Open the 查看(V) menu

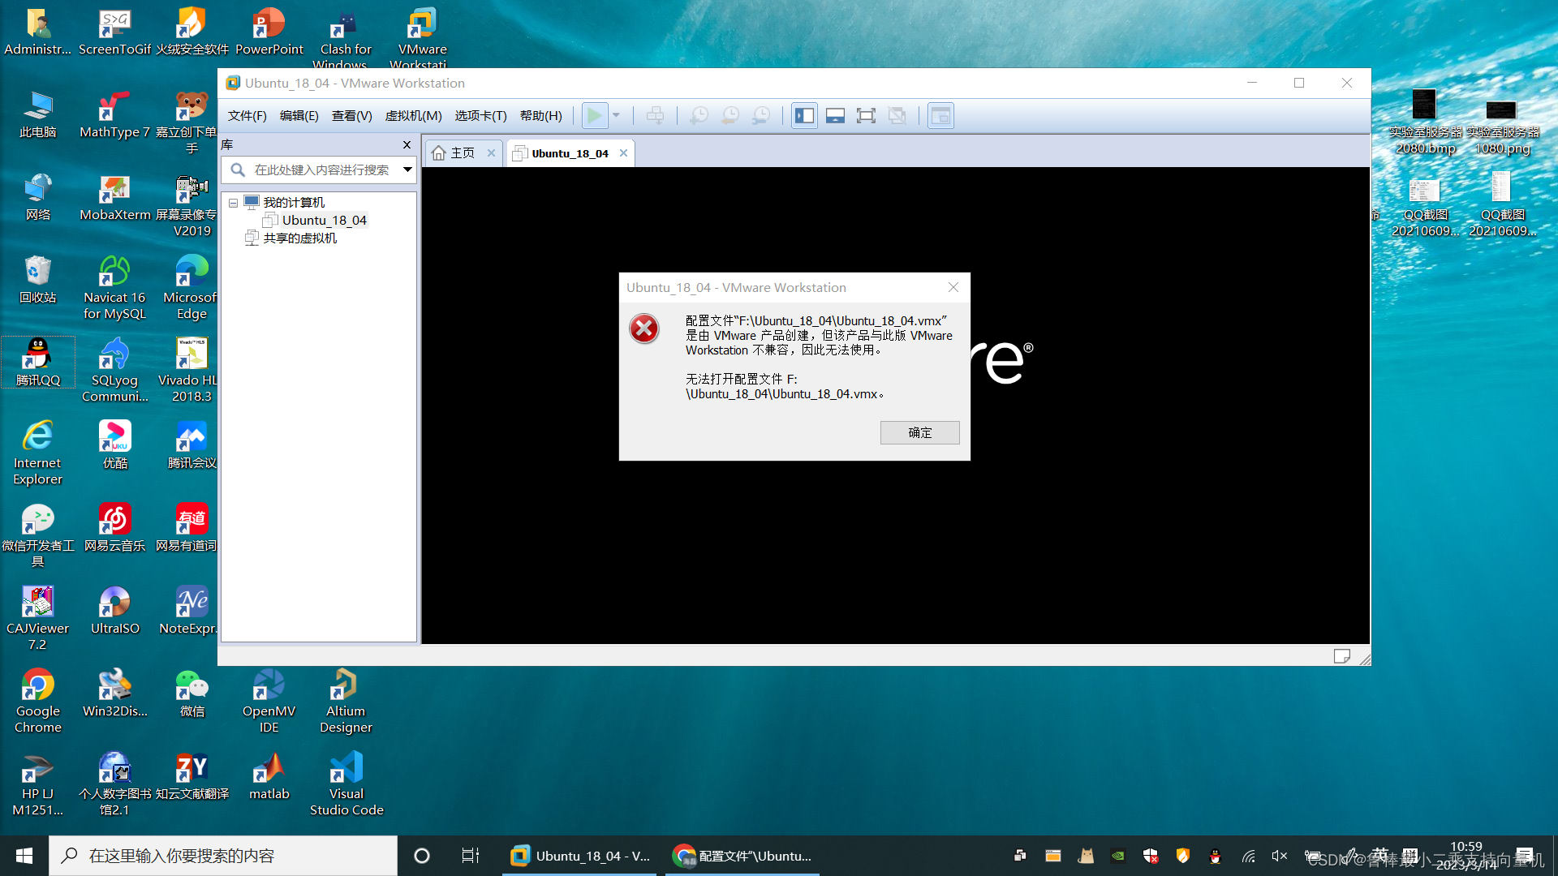351,115
